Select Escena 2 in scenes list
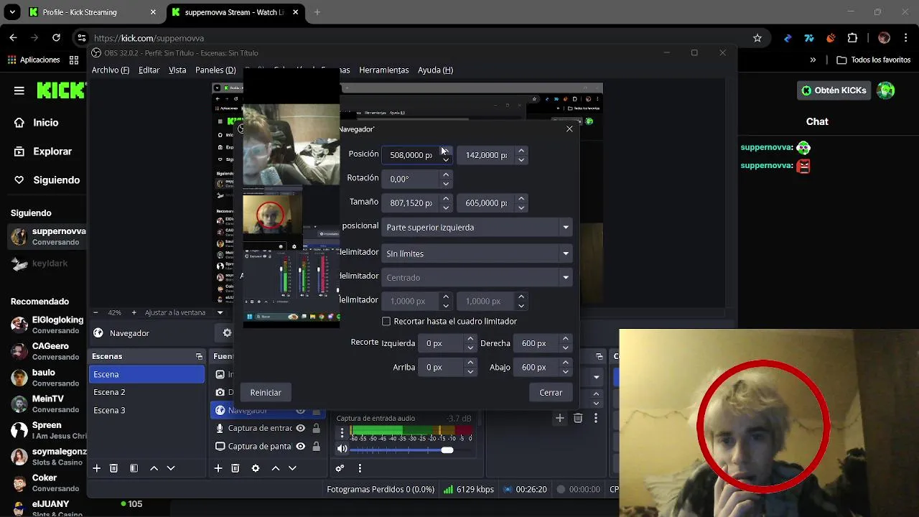Viewport: 919px width, 517px height. 146,392
